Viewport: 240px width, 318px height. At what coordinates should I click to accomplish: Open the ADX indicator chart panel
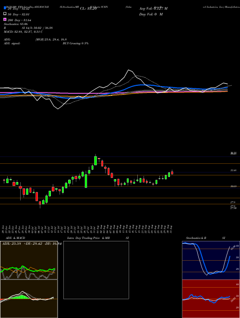(x=29, y=260)
